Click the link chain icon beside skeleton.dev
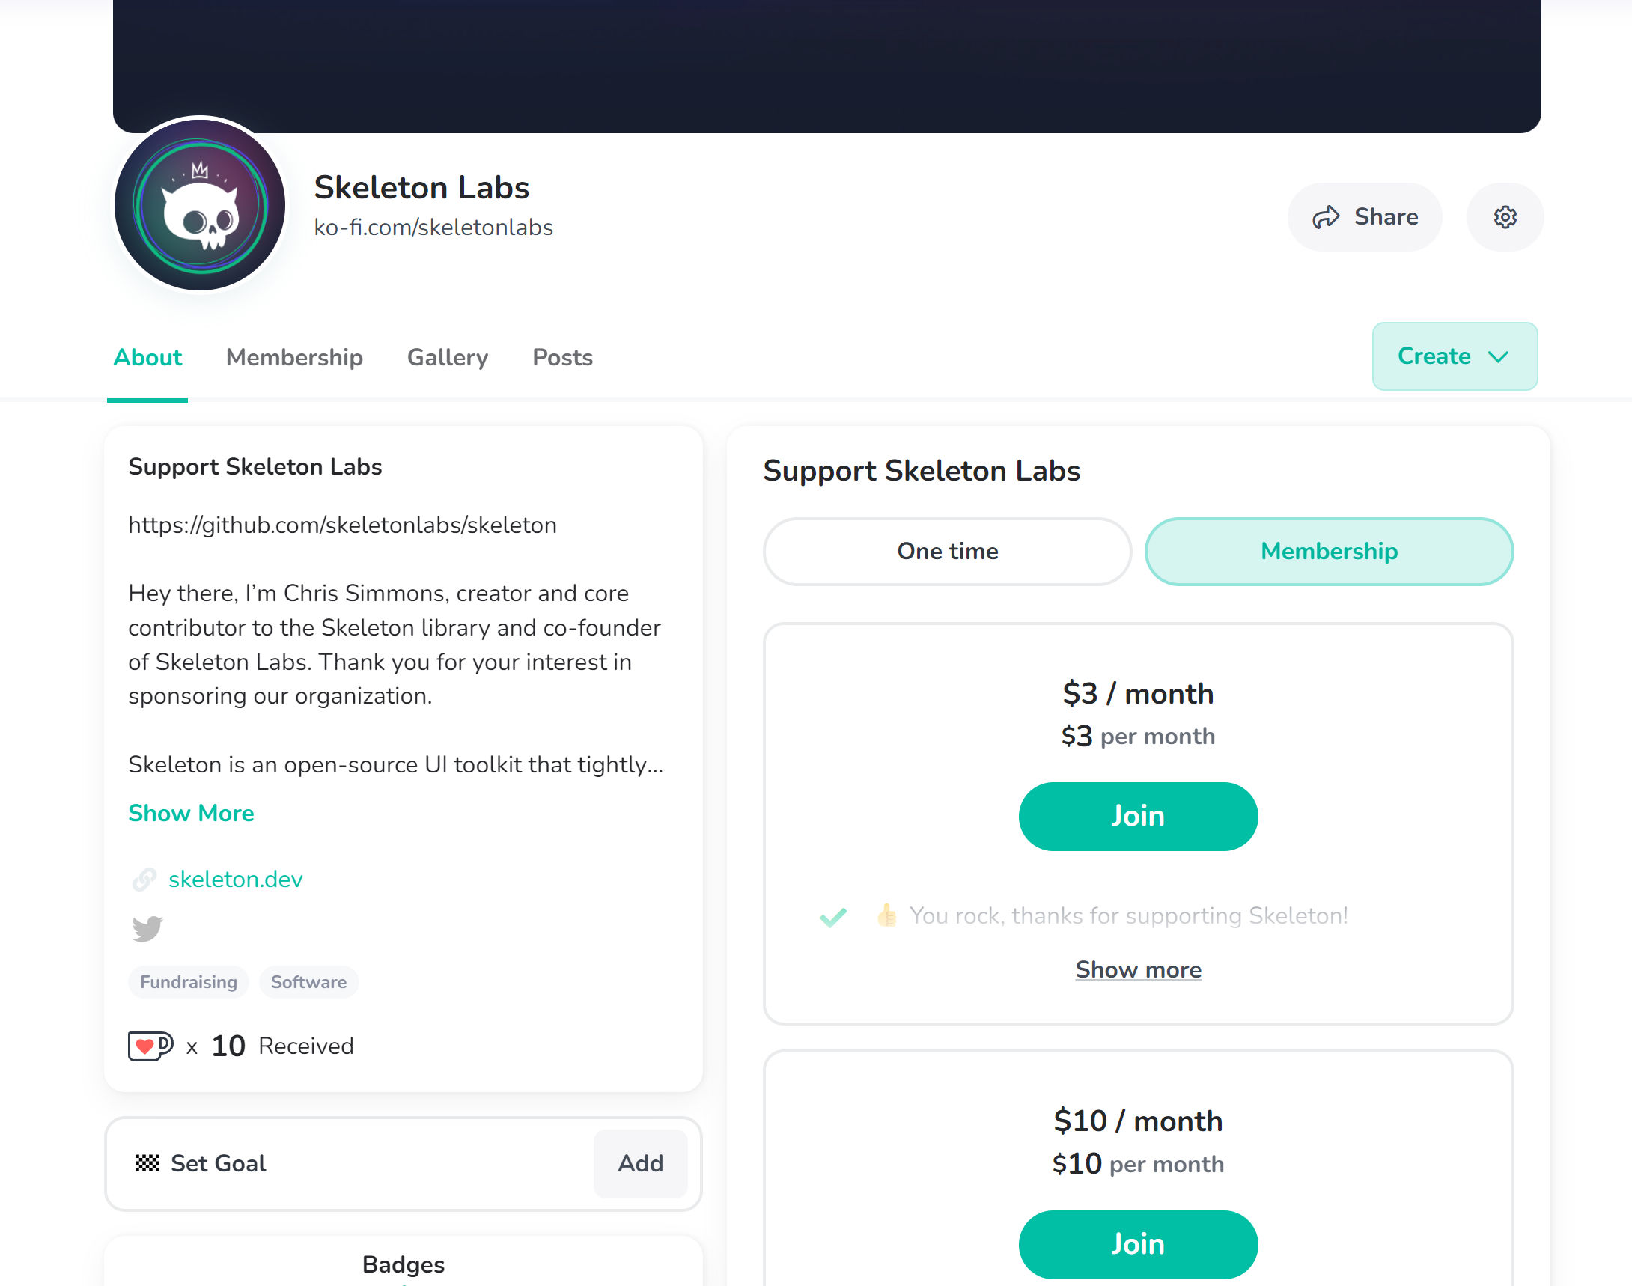 point(144,879)
